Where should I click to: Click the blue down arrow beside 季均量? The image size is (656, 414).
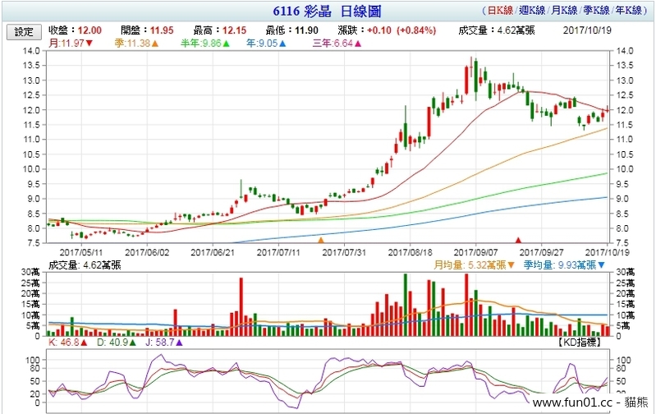(x=601, y=265)
